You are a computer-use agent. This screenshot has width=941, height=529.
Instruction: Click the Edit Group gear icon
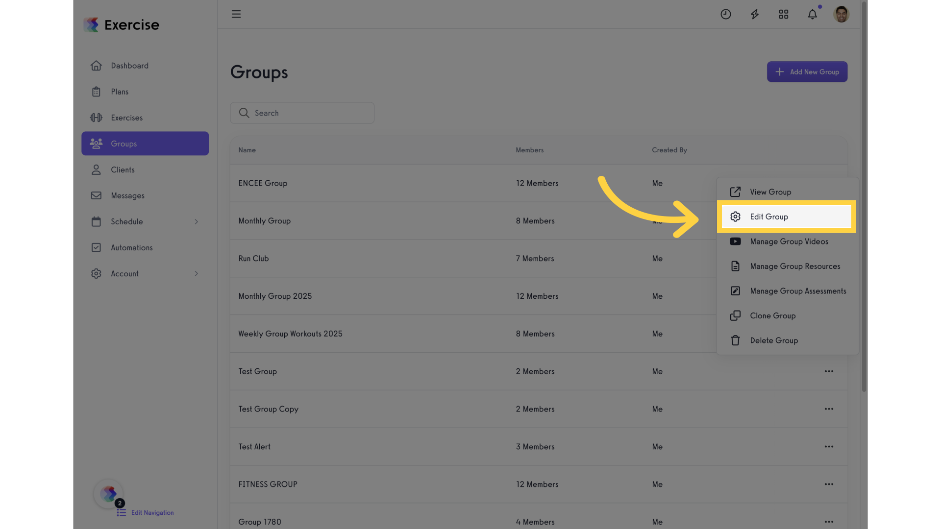(x=735, y=216)
